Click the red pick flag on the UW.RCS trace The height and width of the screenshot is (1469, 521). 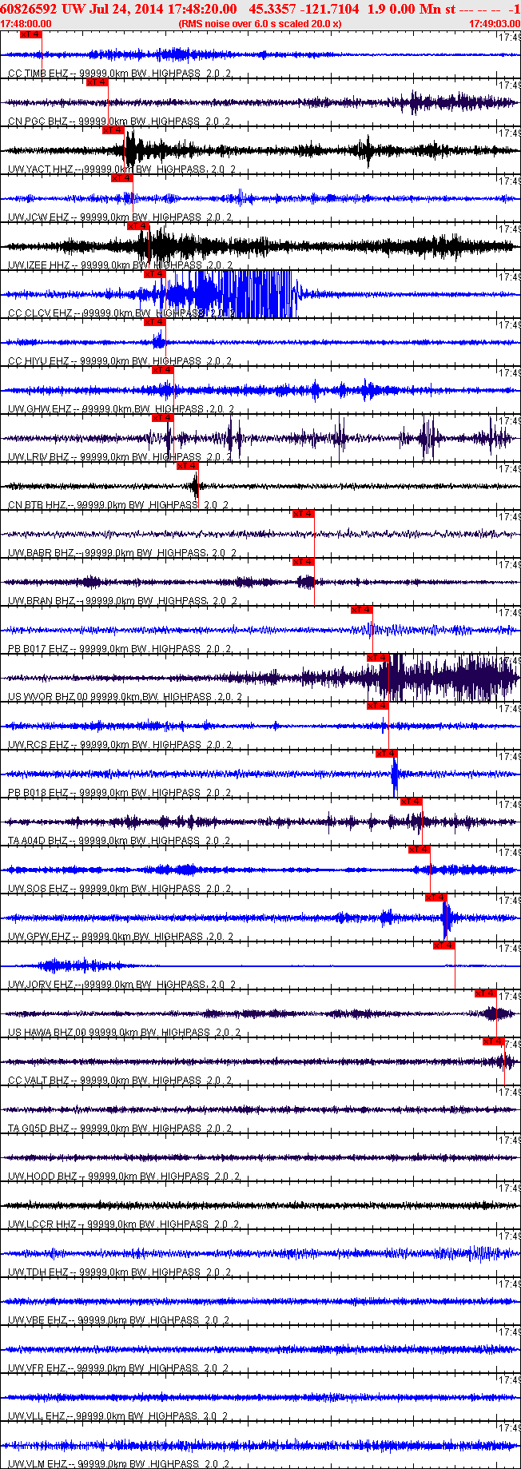click(x=378, y=706)
